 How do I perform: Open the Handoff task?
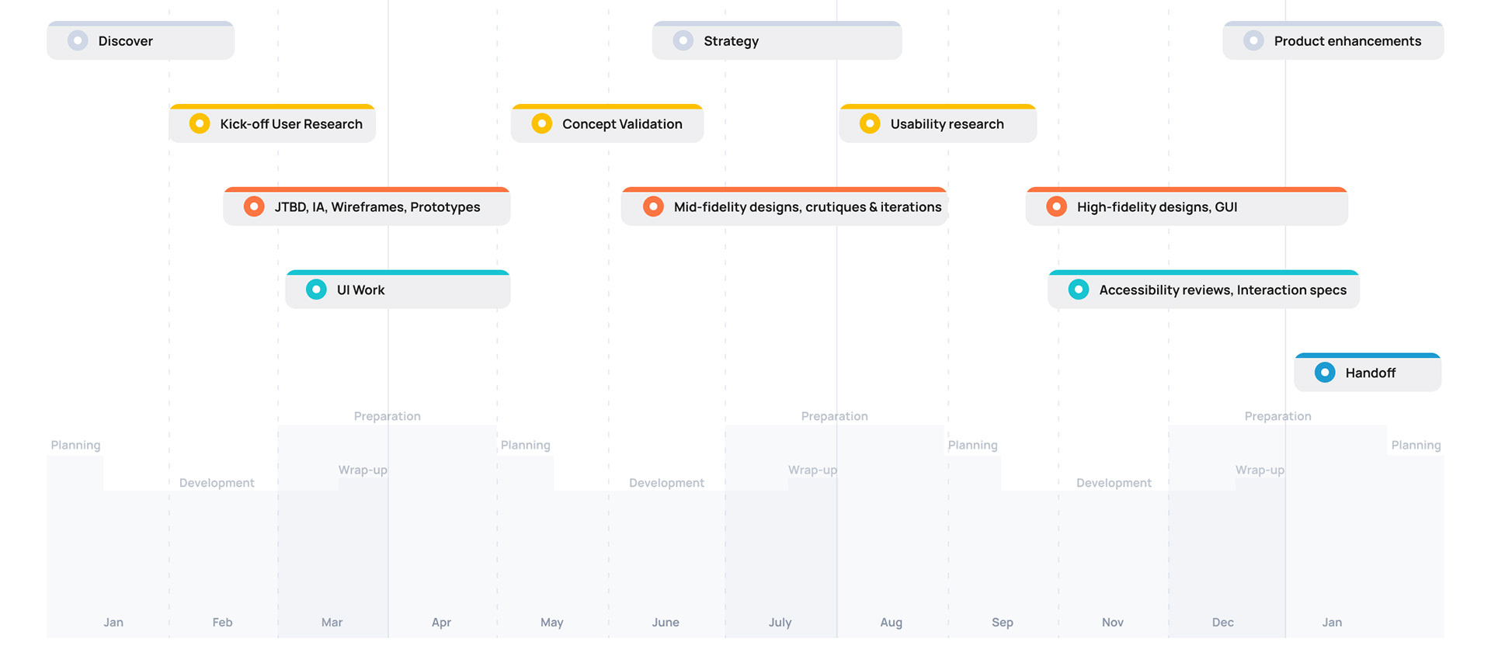[1368, 373]
